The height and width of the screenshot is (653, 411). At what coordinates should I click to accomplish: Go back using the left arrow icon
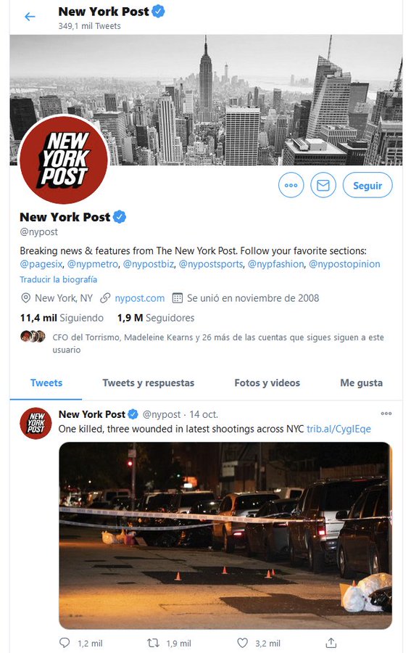(30, 17)
